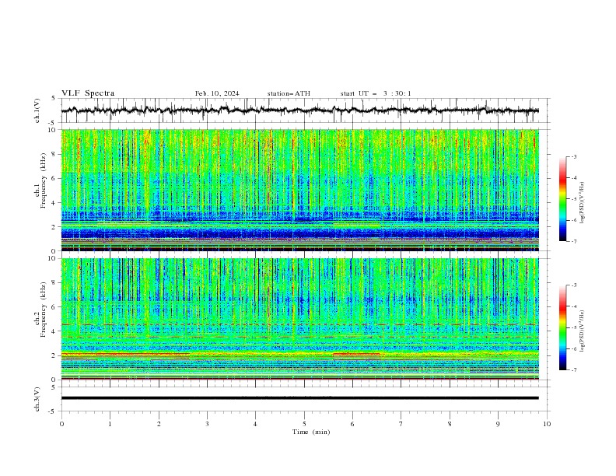Click the "5" upper tick of ch.1(V) axis

pyautogui.click(x=54, y=99)
